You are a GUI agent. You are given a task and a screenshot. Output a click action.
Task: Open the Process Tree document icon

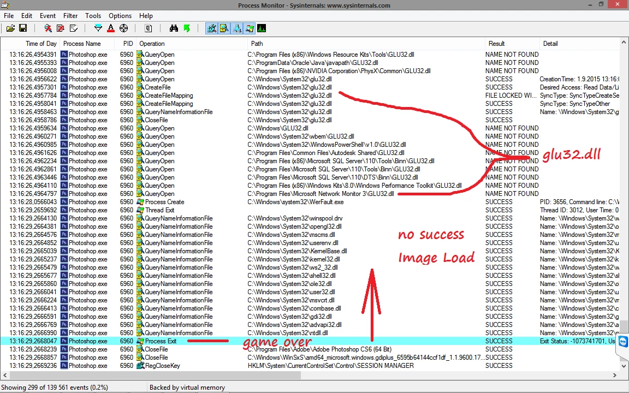(149, 28)
